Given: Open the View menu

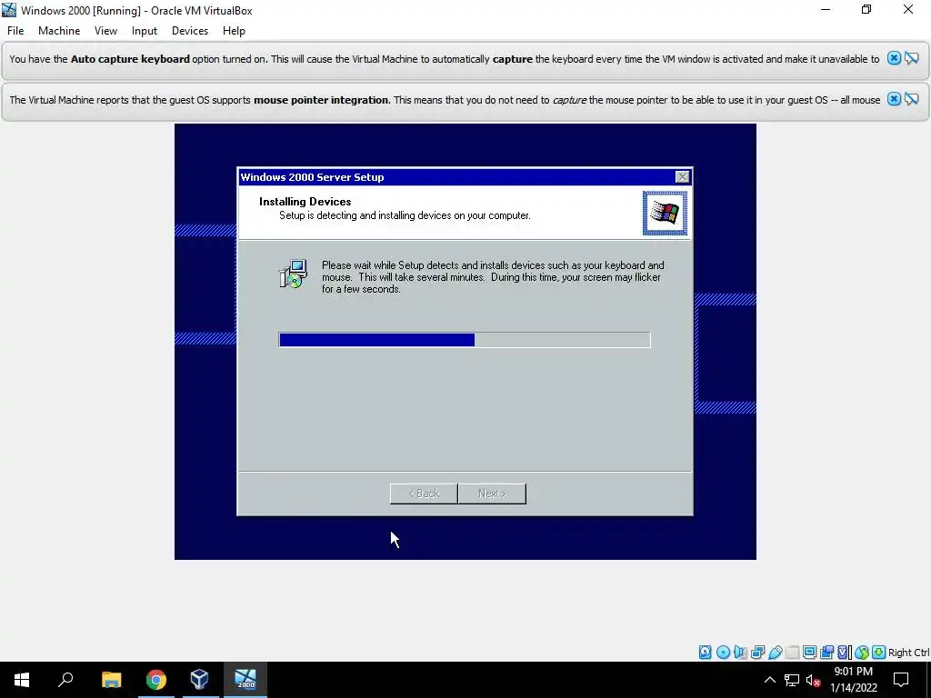Looking at the screenshot, I should click(105, 31).
